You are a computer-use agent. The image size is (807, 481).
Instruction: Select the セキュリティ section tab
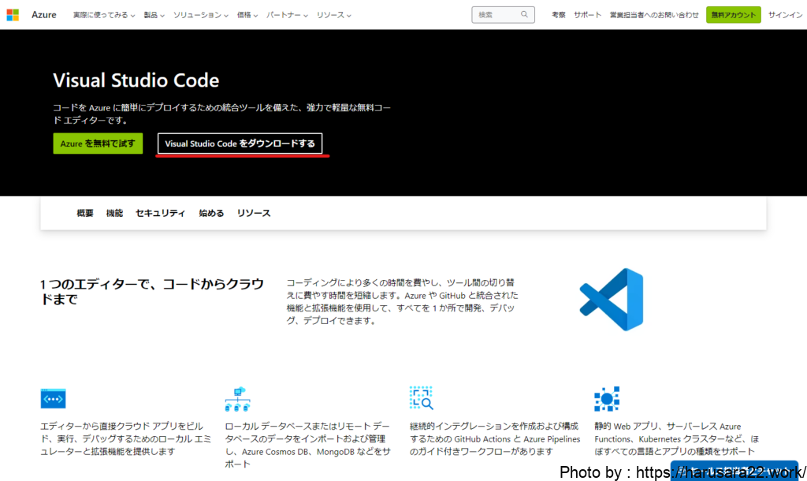(160, 213)
